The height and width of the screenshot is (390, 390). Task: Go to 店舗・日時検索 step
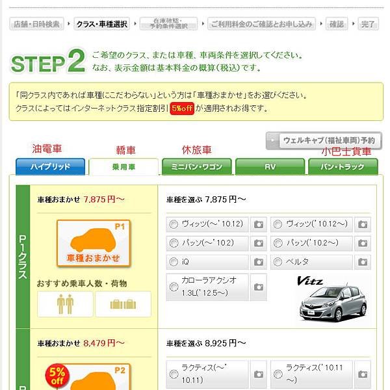point(36,24)
